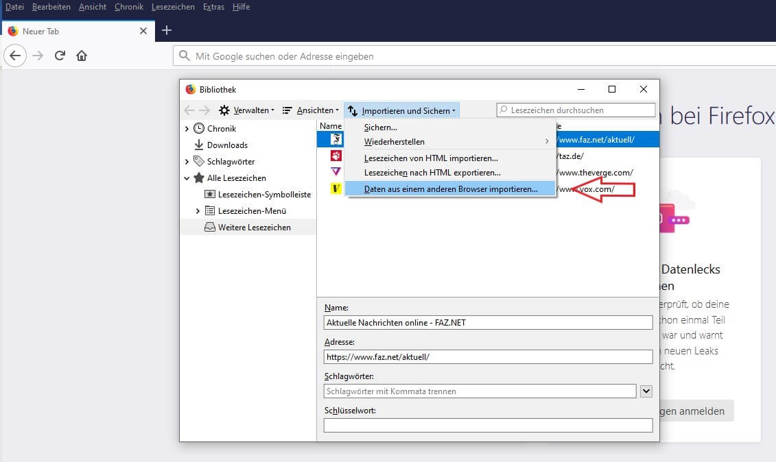Click the www.faz.net/aktuell address entry

pos(596,140)
